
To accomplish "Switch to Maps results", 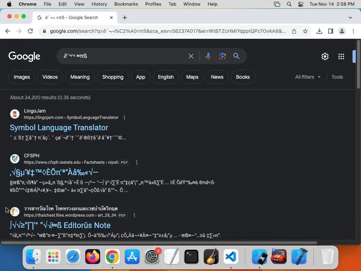I will tap(192, 77).
